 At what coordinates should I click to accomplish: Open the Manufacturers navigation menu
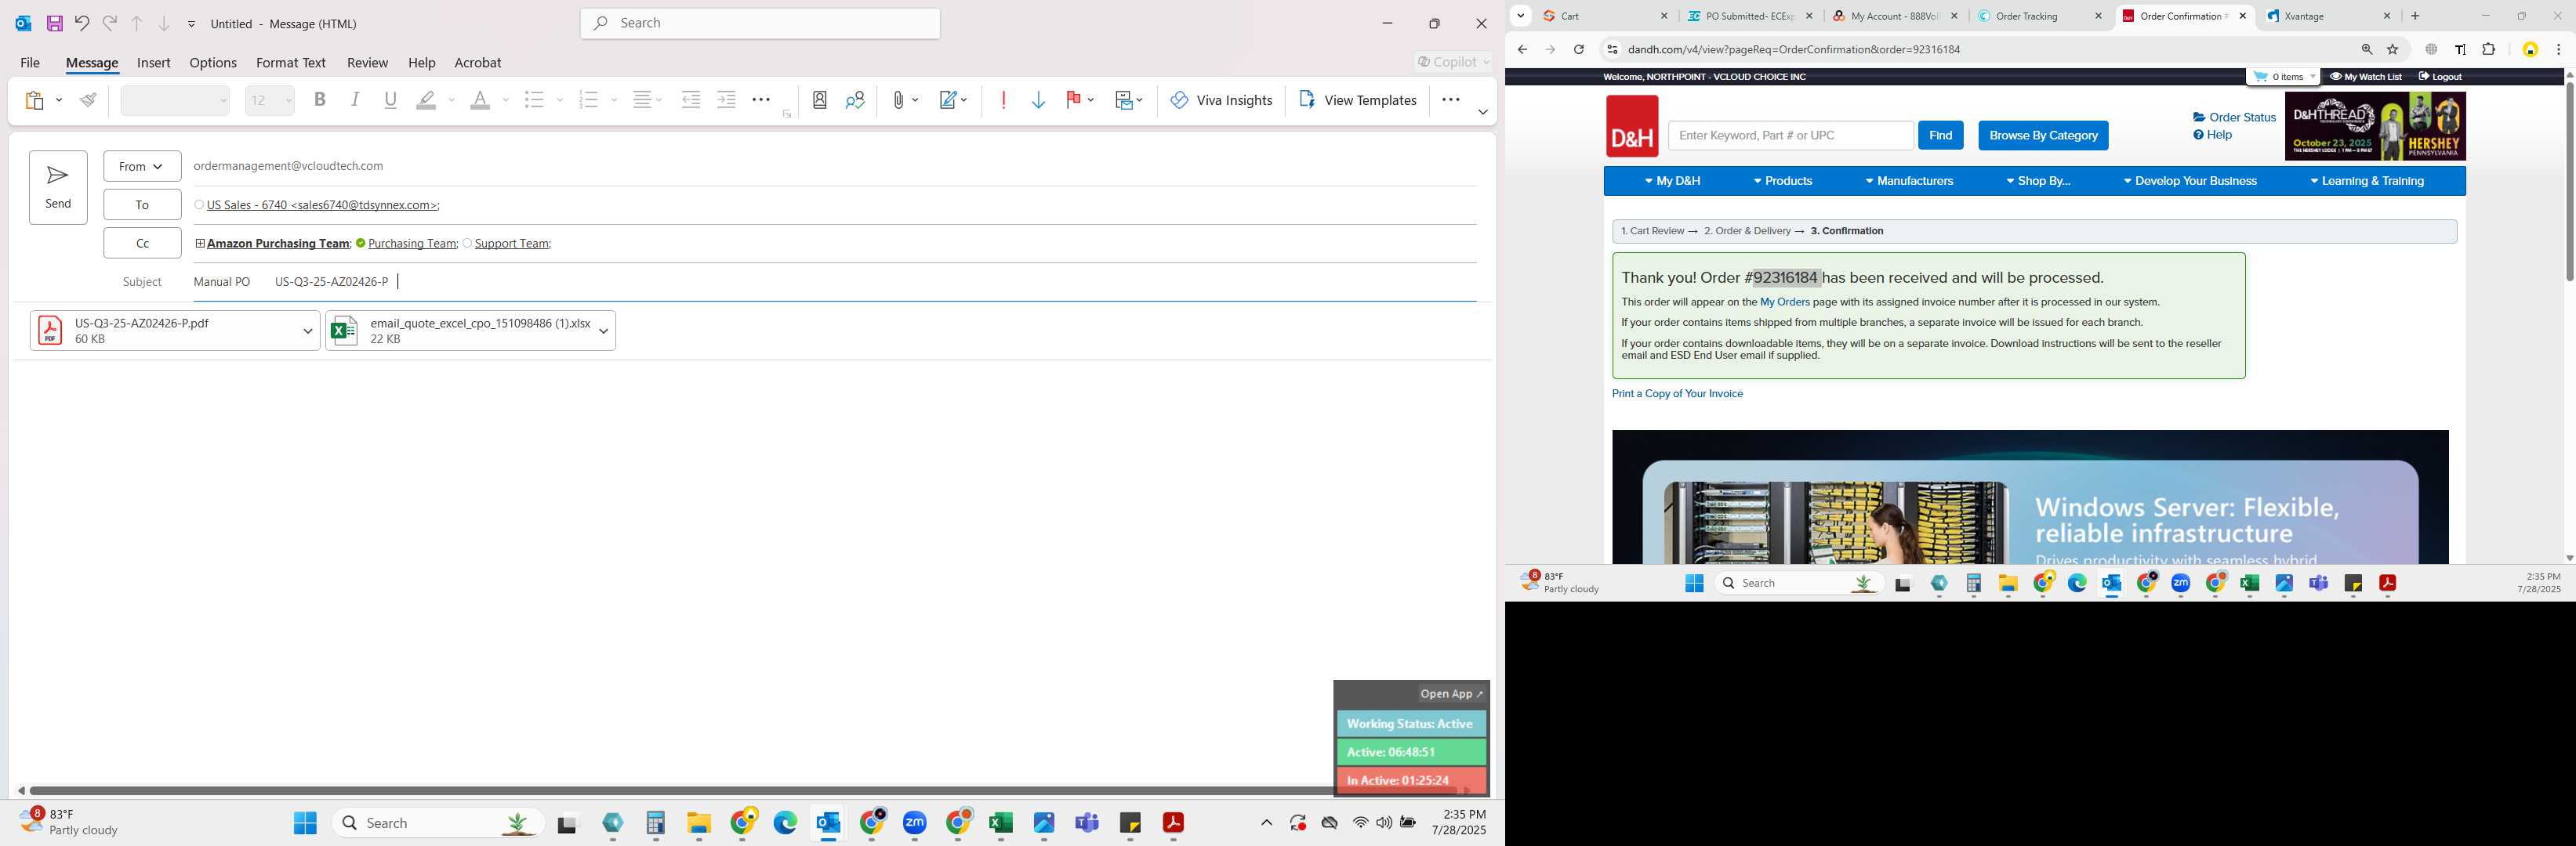pos(1909,181)
